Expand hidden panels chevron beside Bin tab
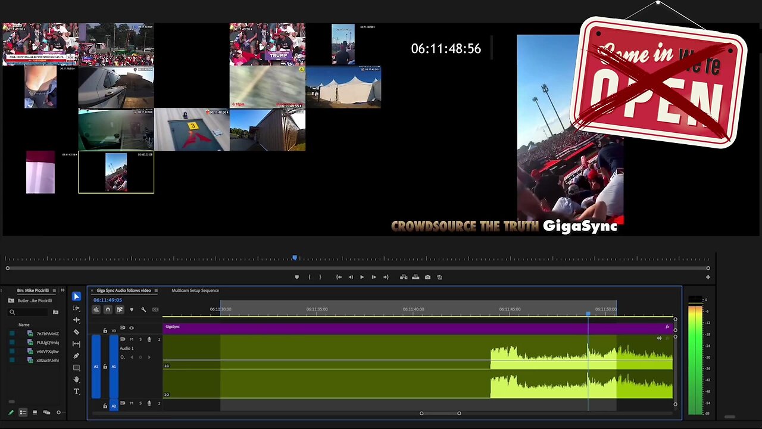The width and height of the screenshot is (762, 429). click(63, 290)
